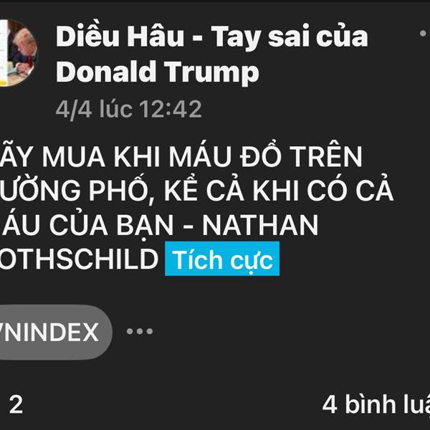Expand more tagged tickers beside VNINDEX
The image size is (430, 430).
(x=140, y=331)
